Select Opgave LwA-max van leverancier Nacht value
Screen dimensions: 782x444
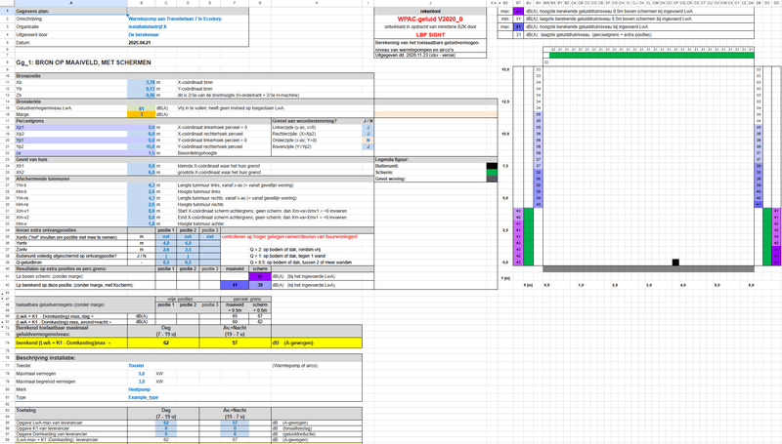(235, 424)
